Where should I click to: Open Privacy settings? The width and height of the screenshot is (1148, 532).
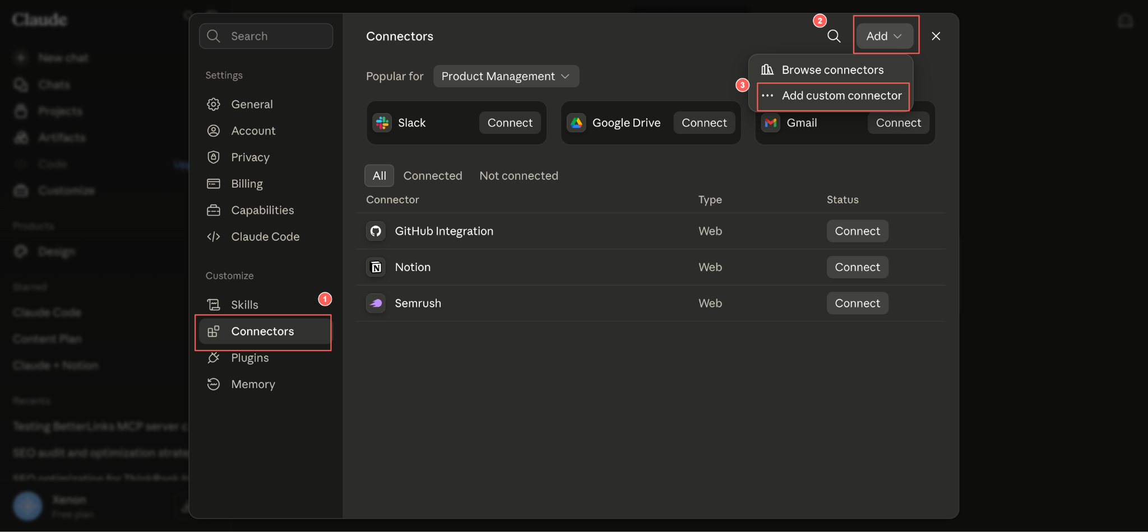click(265, 157)
